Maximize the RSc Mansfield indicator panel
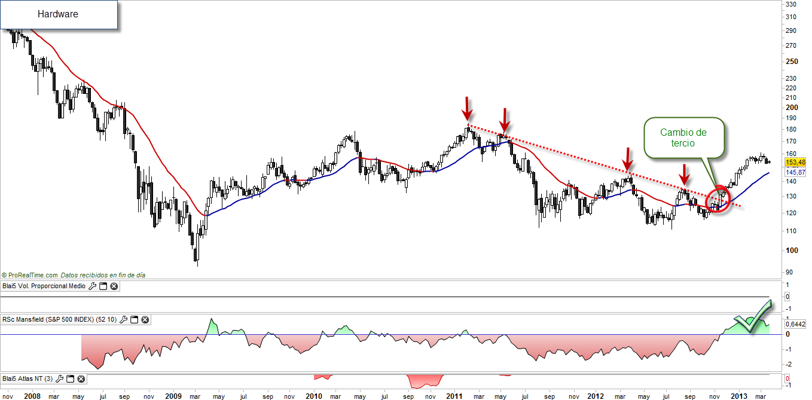The height and width of the screenshot is (400, 812). (134, 320)
